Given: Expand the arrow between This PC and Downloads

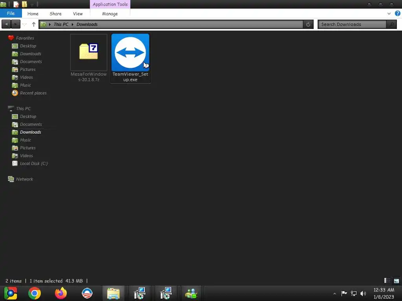Looking at the screenshot, I should click(x=73, y=24).
